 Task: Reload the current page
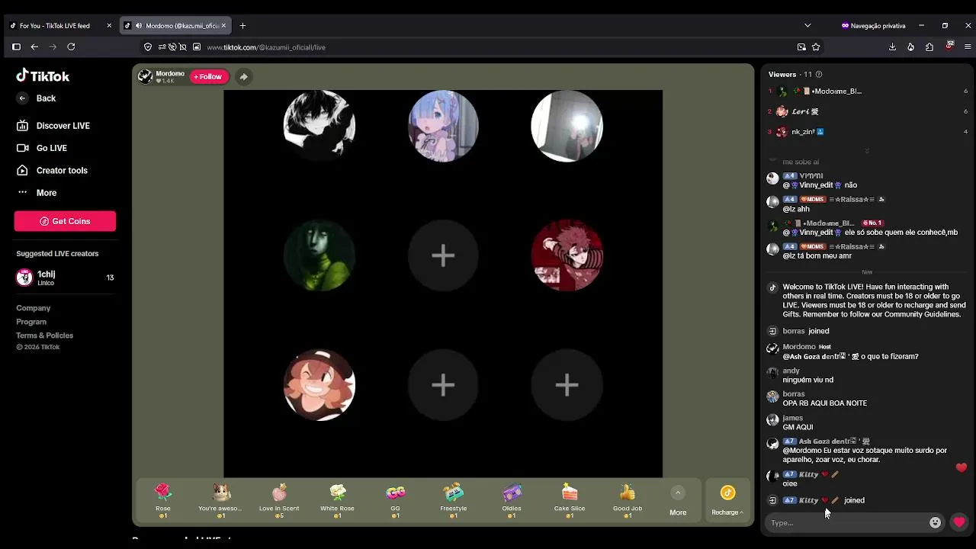pyautogui.click(x=71, y=47)
